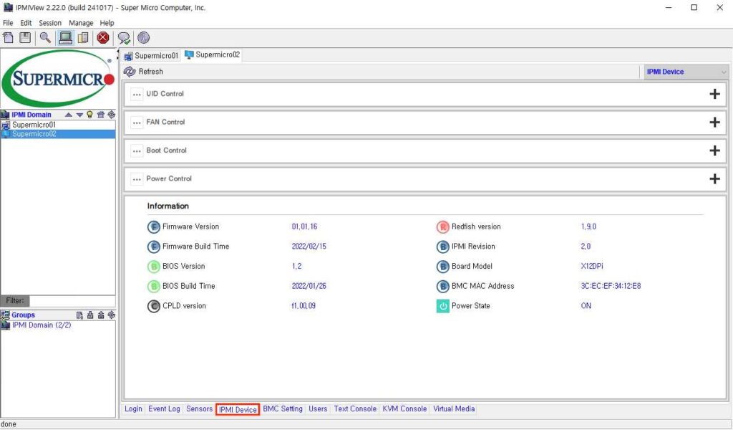Click the Refresh button
733x430 pixels.
coord(143,72)
